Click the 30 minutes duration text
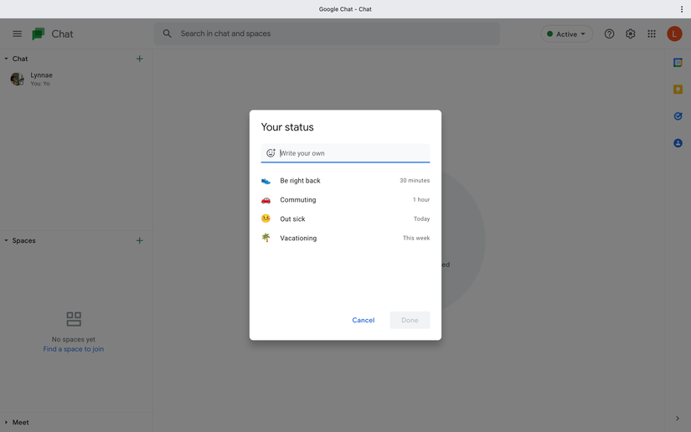691x432 pixels. [x=415, y=181]
